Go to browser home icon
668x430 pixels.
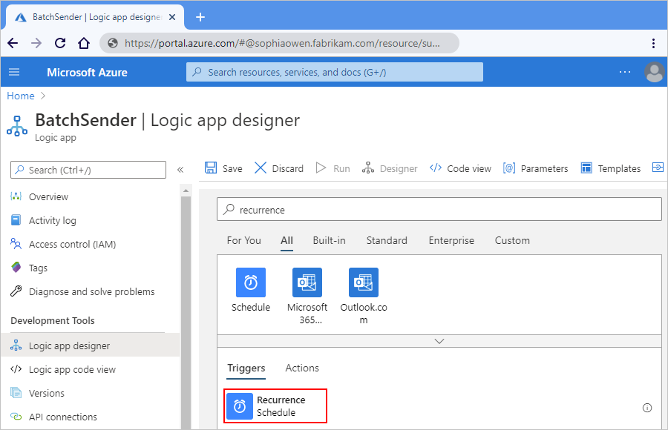click(x=84, y=43)
